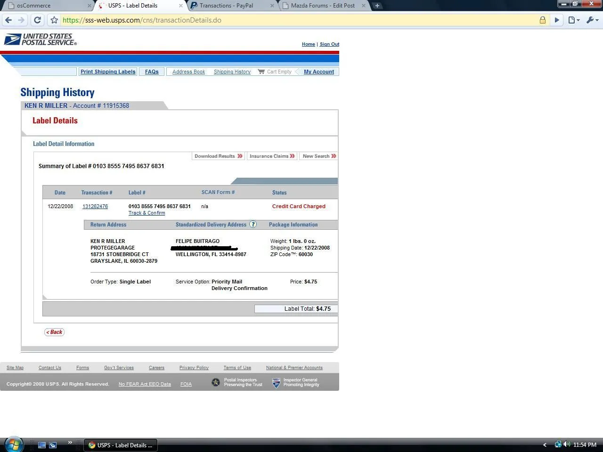Open the page control menu dropdown
Image resolution: width=603 pixels, height=452 pixels.
pyautogui.click(x=573, y=20)
